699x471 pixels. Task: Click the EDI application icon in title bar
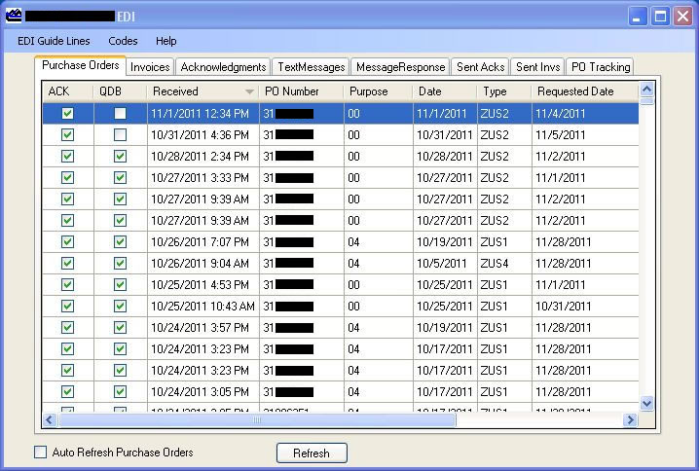[14, 16]
